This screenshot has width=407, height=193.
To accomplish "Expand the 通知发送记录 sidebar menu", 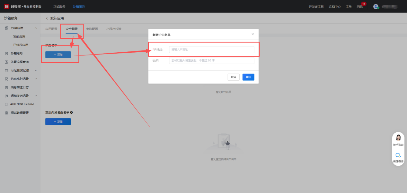I will tap(36, 96).
